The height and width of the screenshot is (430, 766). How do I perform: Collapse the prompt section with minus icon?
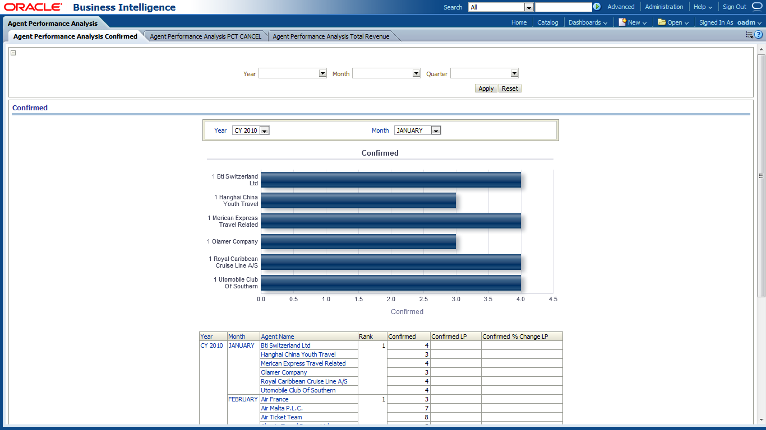13,53
